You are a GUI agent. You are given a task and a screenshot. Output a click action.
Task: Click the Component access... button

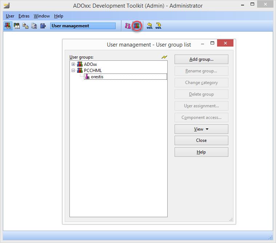pos(201,117)
